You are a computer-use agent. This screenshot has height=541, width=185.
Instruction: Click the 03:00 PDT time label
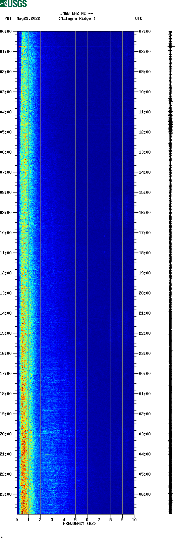click(6, 92)
